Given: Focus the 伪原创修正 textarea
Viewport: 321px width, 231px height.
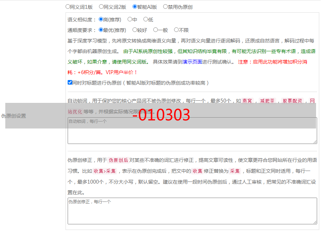Looking at the screenshot, I should tap(192, 211).
